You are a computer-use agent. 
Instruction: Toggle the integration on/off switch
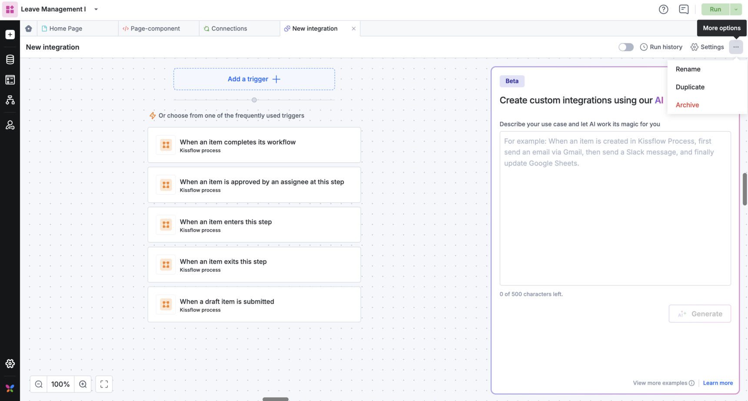tap(626, 47)
